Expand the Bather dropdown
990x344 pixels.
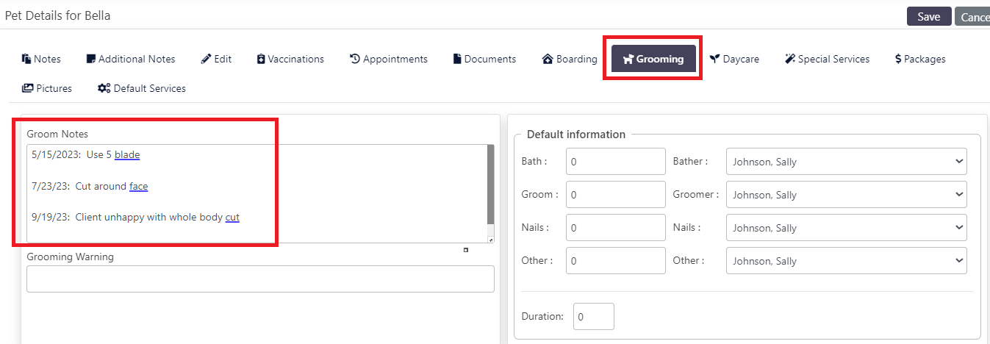click(846, 162)
